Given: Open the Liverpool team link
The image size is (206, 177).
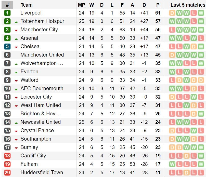Looking at the screenshot, I should [x=31, y=13].
